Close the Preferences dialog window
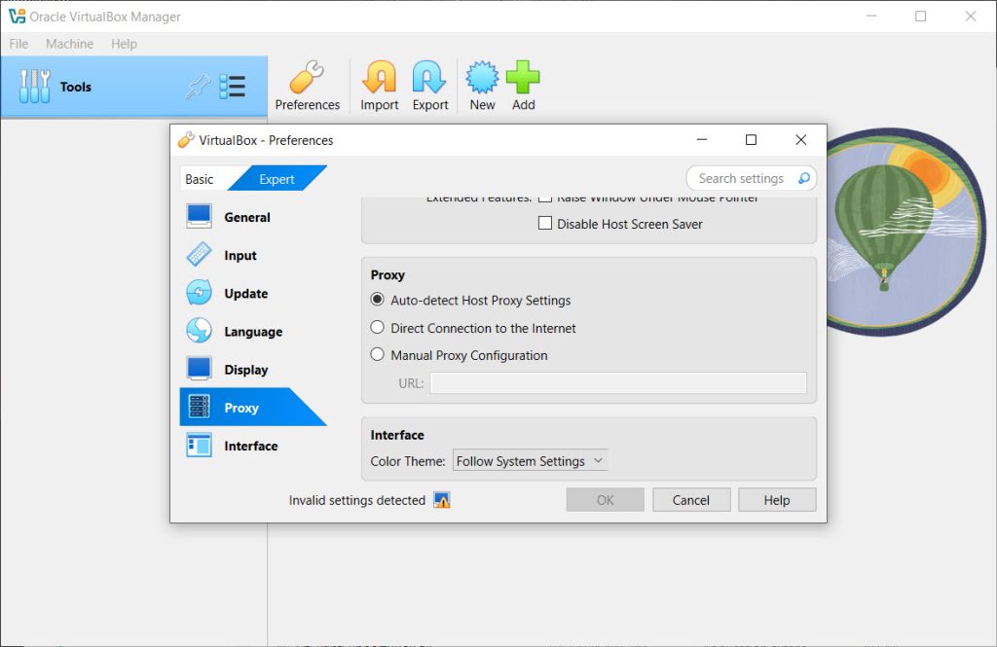 (x=800, y=140)
